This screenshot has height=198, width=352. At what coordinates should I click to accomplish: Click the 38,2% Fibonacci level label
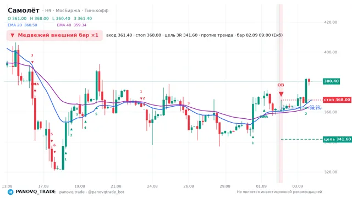pos(315,108)
